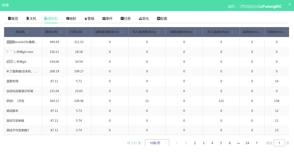The width and height of the screenshot is (294, 154).
Task: Click the 蓝图专用 row name
Action: pos(12,81)
